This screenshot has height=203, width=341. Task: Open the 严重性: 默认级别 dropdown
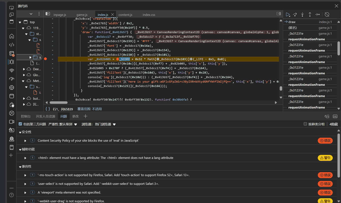63,124
